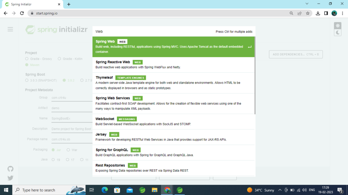This screenshot has height=195, width=348.
Task: Select Gradle - Kotlin project option
Action: click(x=70, y=59)
